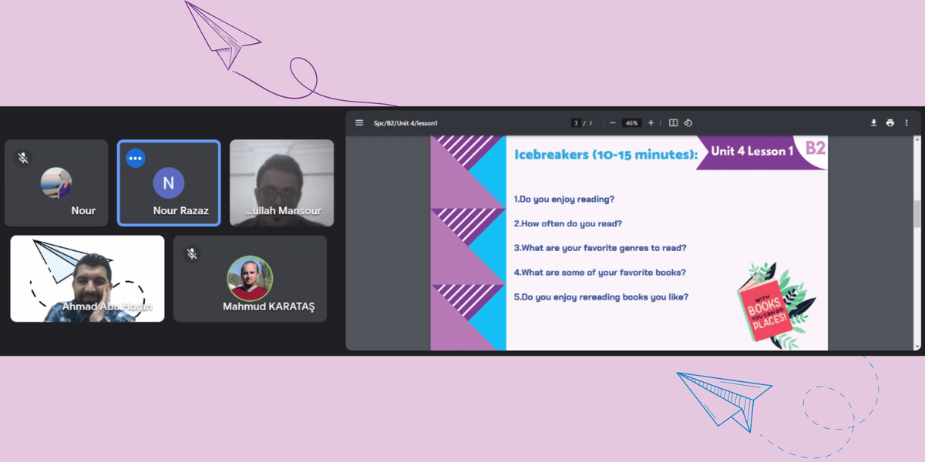This screenshot has height=462, width=925.
Task: Click the PDF viewer vertical scrollbar
Action: coord(917,213)
